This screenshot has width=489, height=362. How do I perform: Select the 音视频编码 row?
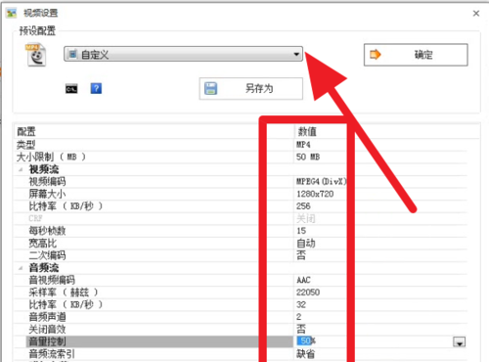(x=241, y=280)
